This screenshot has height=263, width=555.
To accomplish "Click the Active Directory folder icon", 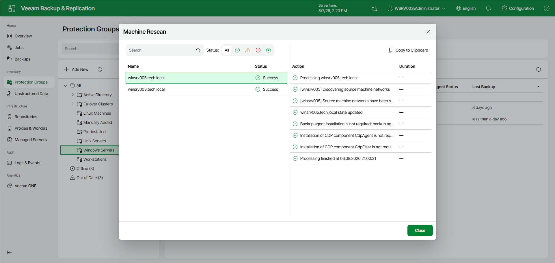I will [79, 95].
